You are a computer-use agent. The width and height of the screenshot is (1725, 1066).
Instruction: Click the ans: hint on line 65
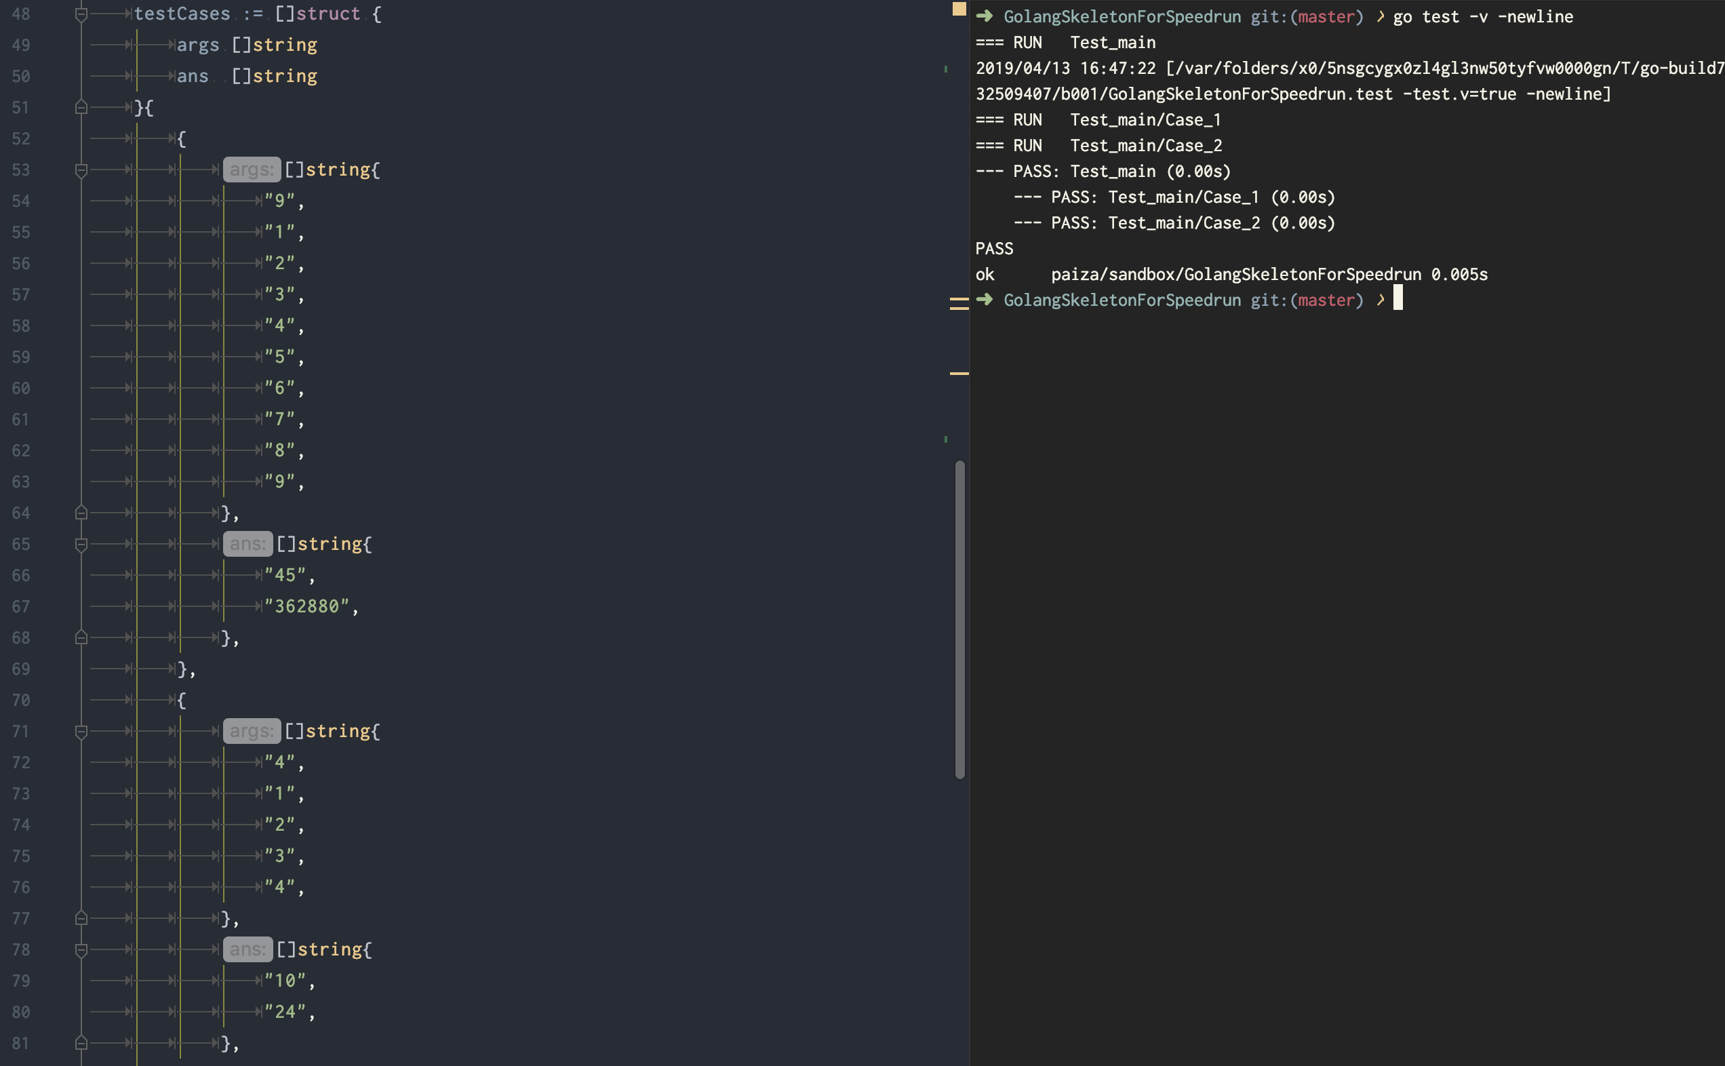click(247, 544)
